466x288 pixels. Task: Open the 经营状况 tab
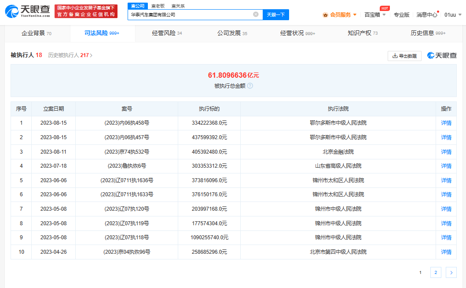click(297, 33)
